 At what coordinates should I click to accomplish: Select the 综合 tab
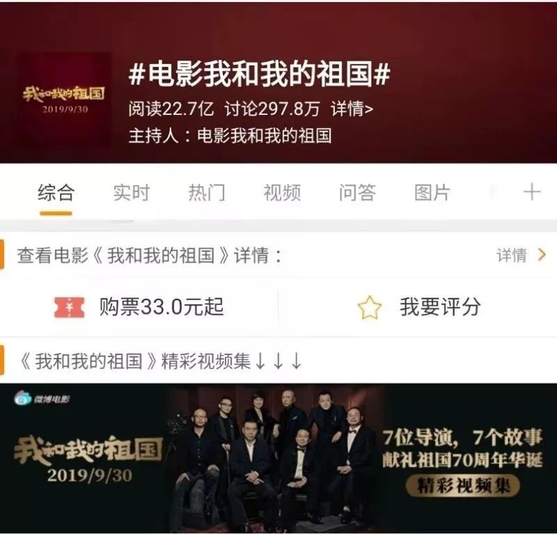point(56,193)
